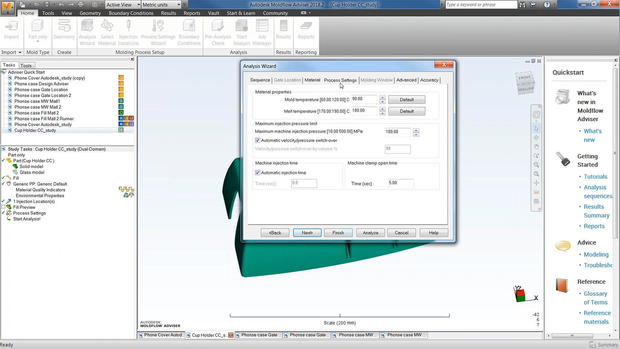Click the Melt temperature input field
This screenshot has height=349, width=620.
[x=364, y=111]
